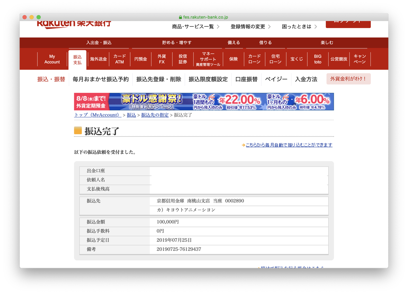Click the 振込予定日 row label
This screenshot has height=294, width=408.
pyautogui.click(x=98, y=240)
